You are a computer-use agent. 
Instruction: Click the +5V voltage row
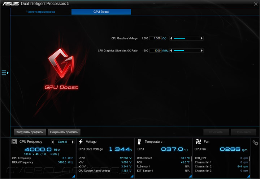coord(105,162)
